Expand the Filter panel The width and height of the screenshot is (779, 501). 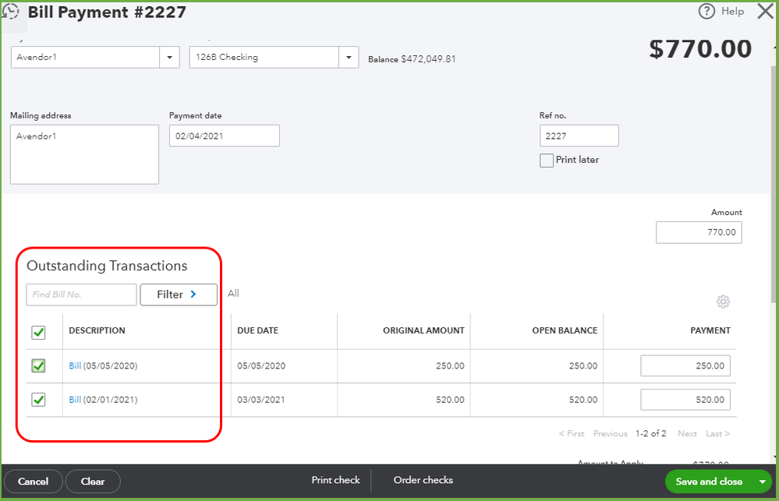point(179,295)
